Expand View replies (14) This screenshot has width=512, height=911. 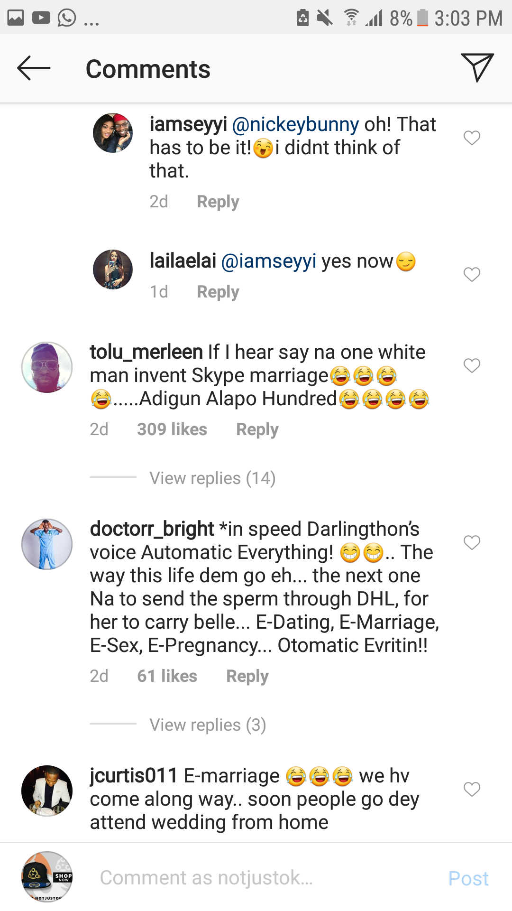[212, 478]
